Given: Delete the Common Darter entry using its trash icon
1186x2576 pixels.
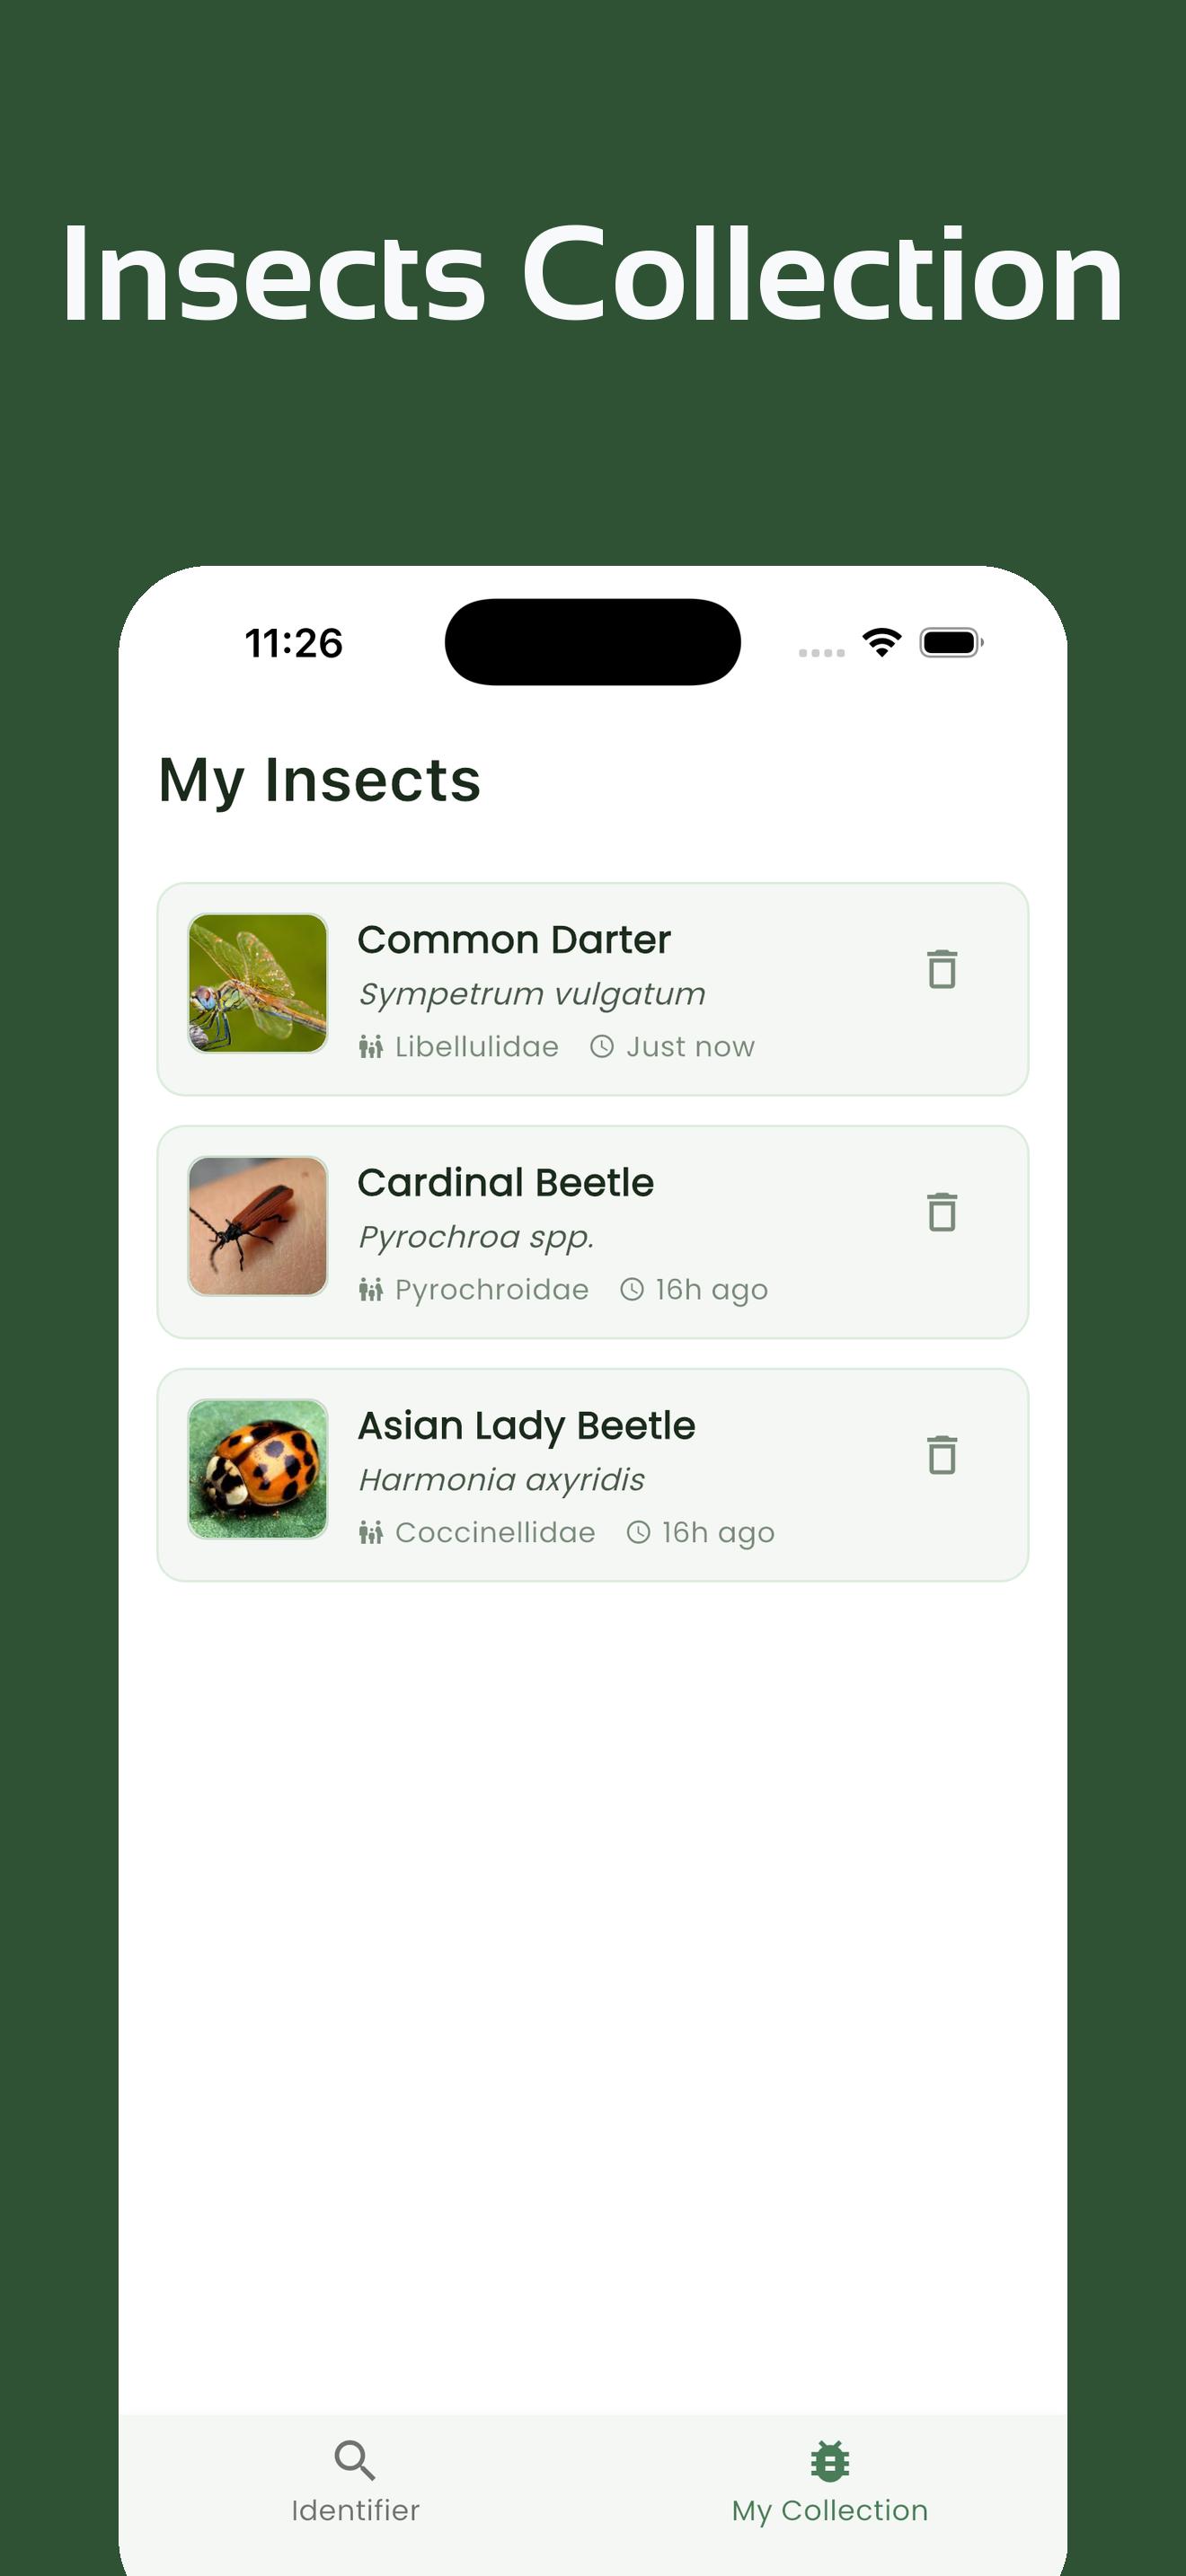Looking at the screenshot, I should click(941, 968).
